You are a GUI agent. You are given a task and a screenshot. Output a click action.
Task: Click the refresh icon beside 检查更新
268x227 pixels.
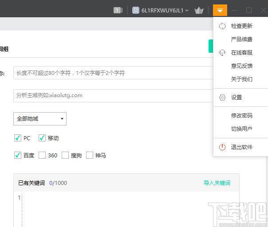(x=222, y=26)
